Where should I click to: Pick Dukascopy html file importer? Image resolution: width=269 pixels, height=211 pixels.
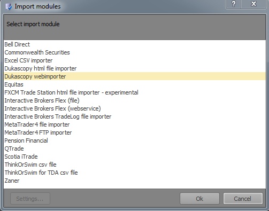(135, 68)
